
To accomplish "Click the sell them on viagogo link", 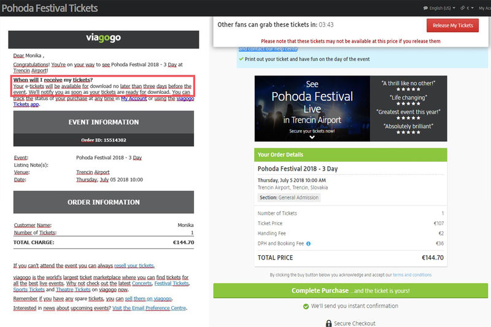I will (148, 299).
